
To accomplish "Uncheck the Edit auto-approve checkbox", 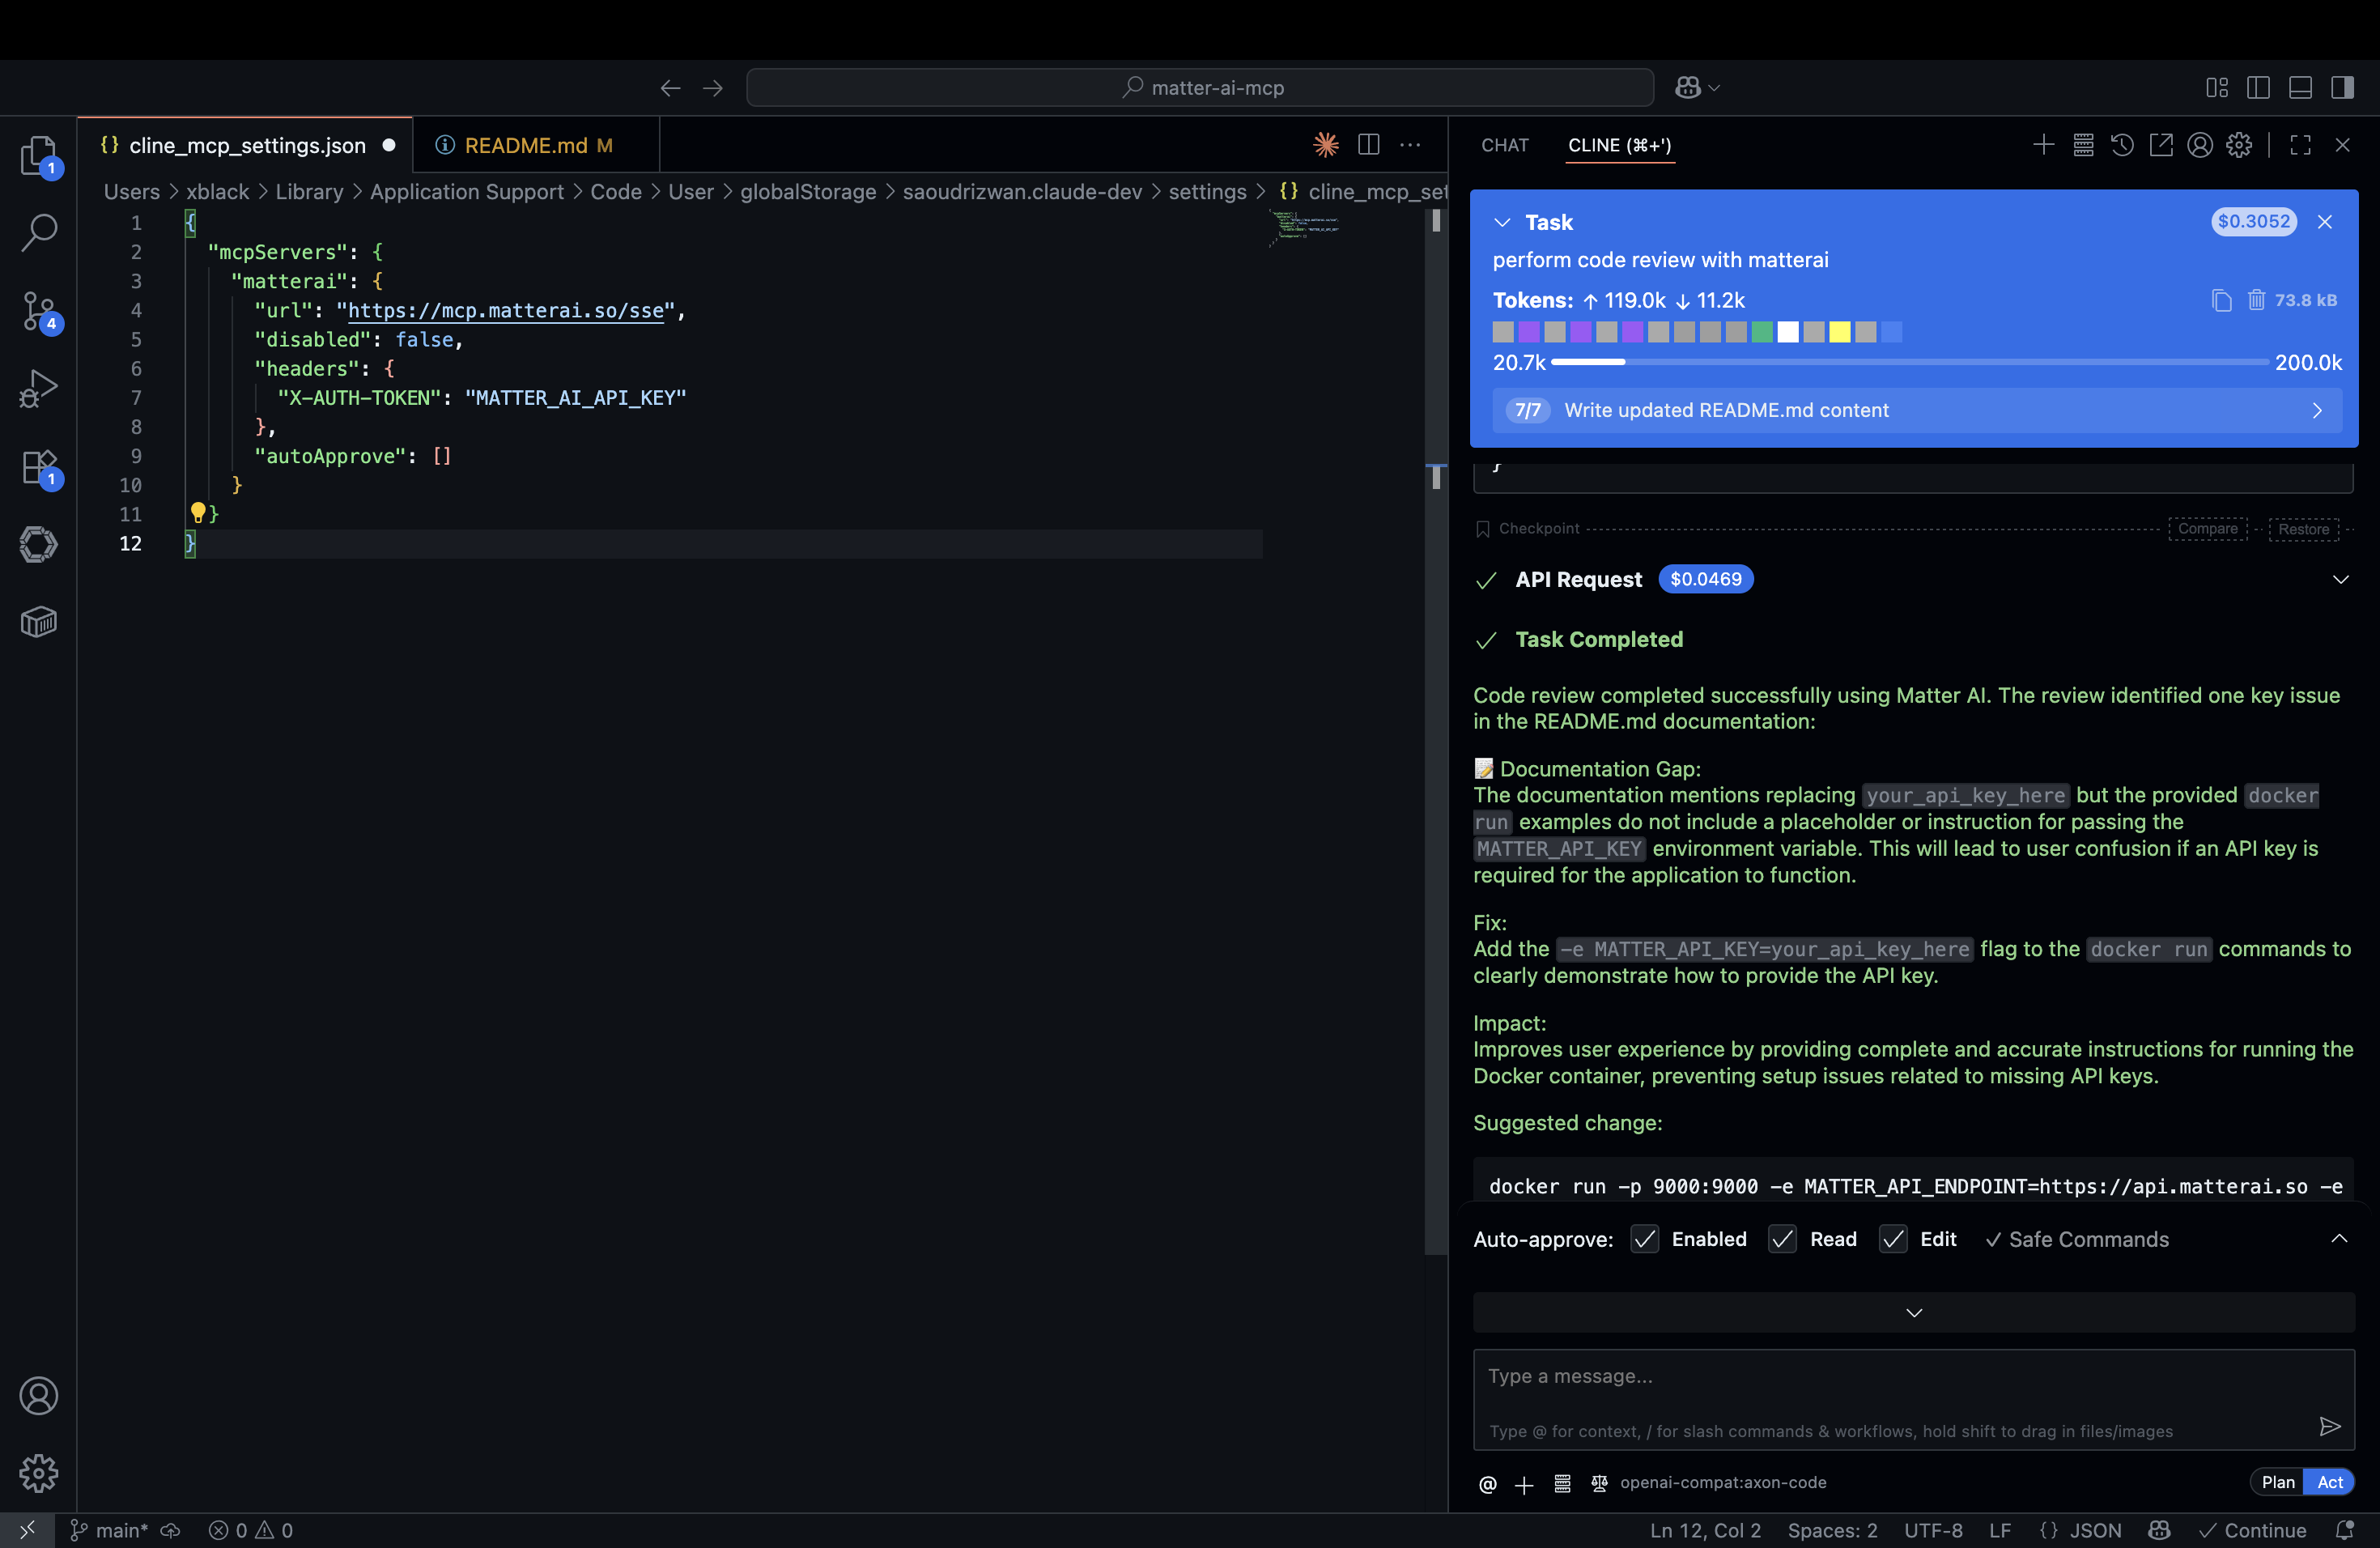I will pos(1893,1239).
